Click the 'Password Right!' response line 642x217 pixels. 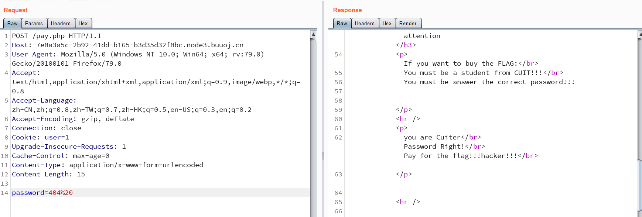pos(434,147)
